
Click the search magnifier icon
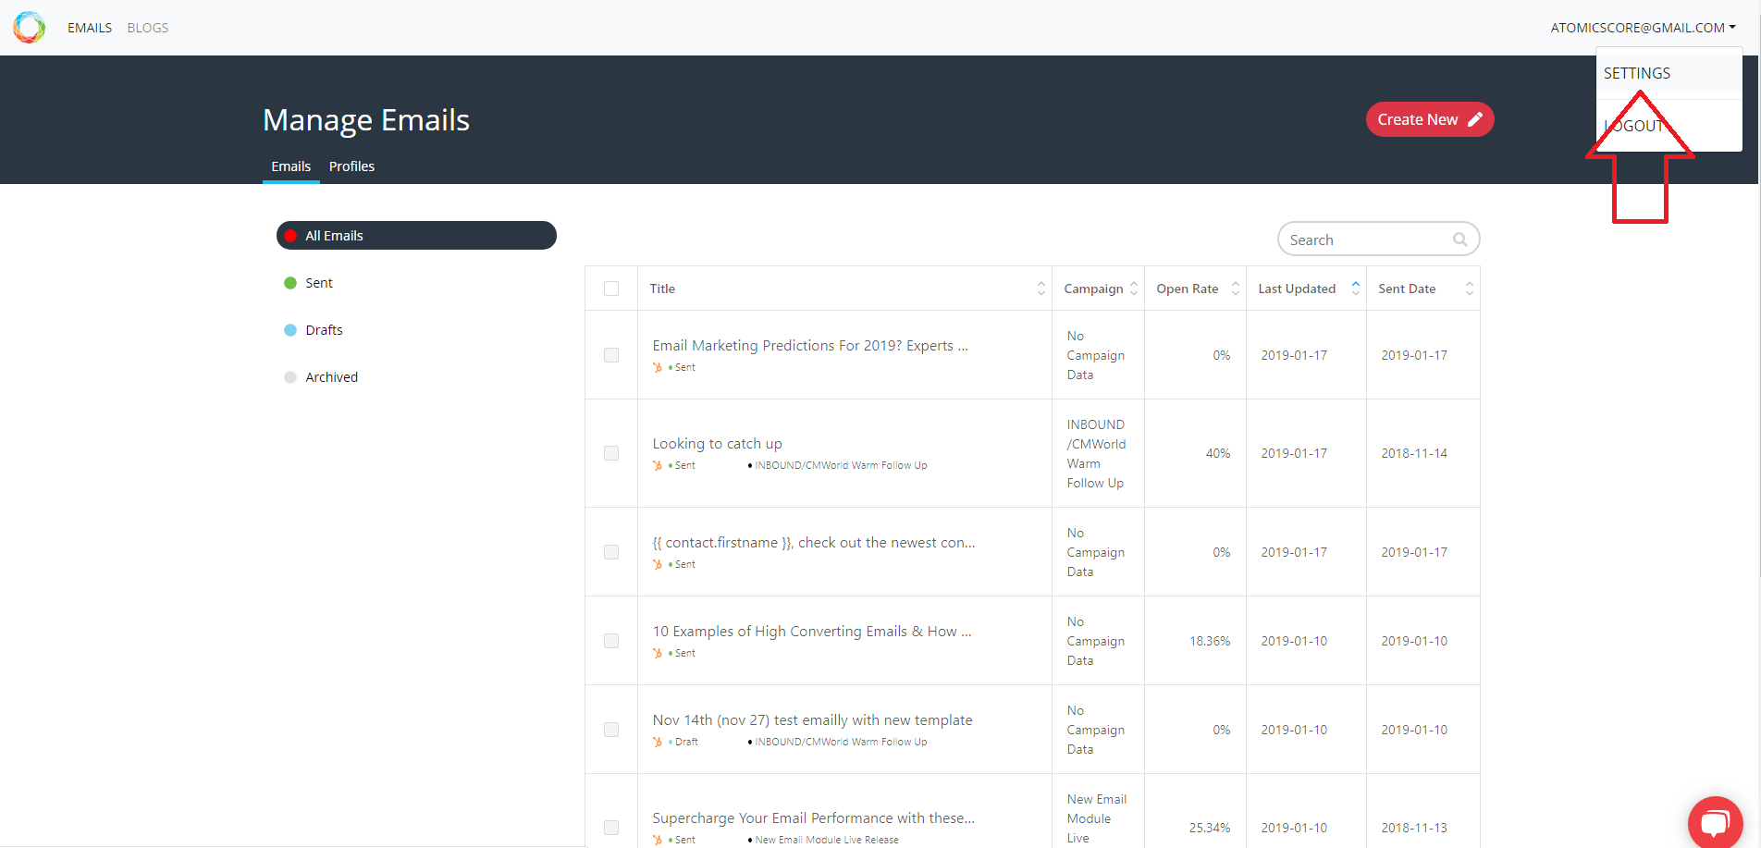[1459, 240]
